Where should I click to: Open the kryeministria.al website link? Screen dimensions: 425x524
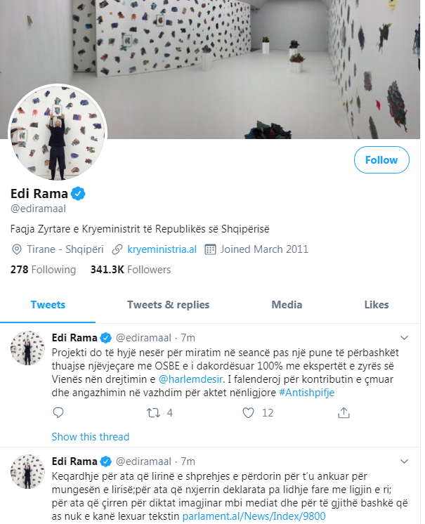click(x=162, y=249)
